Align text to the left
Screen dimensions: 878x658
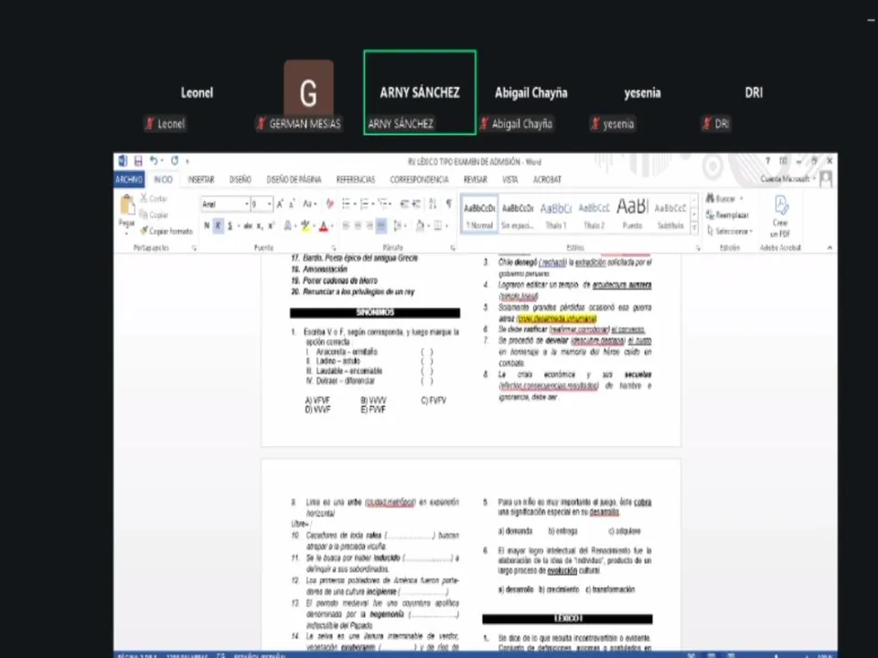click(346, 226)
